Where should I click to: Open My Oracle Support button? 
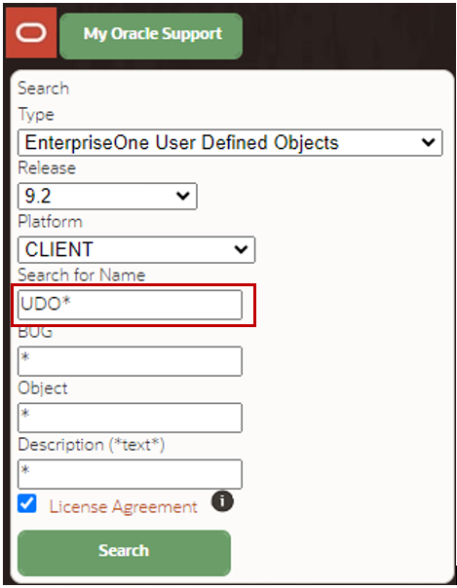click(x=151, y=36)
